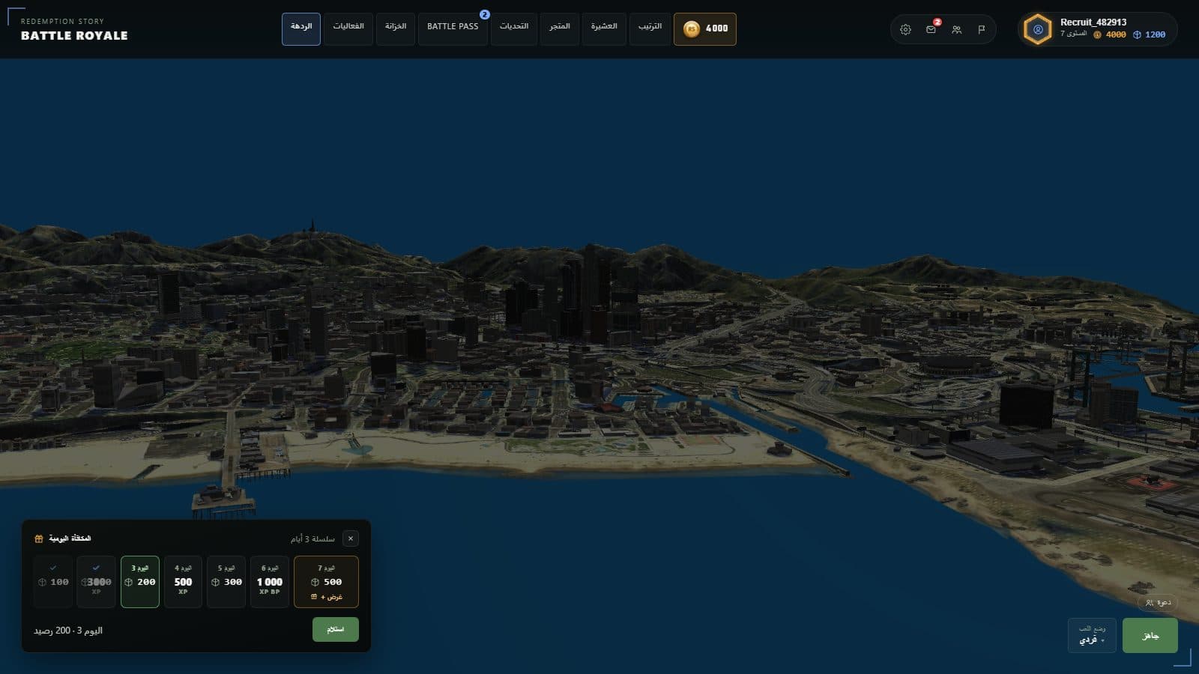Viewport: 1199px width, 674px height.
Task: Click the blue credits 1200 balance in profile
Action: [1149, 34]
